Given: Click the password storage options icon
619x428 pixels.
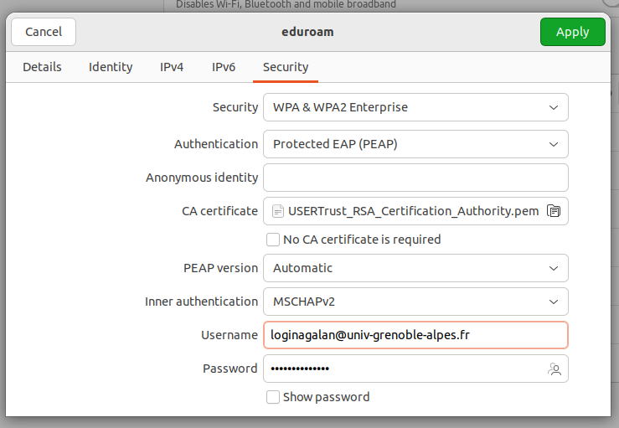Looking at the screenshot, I should pos(553,369).
